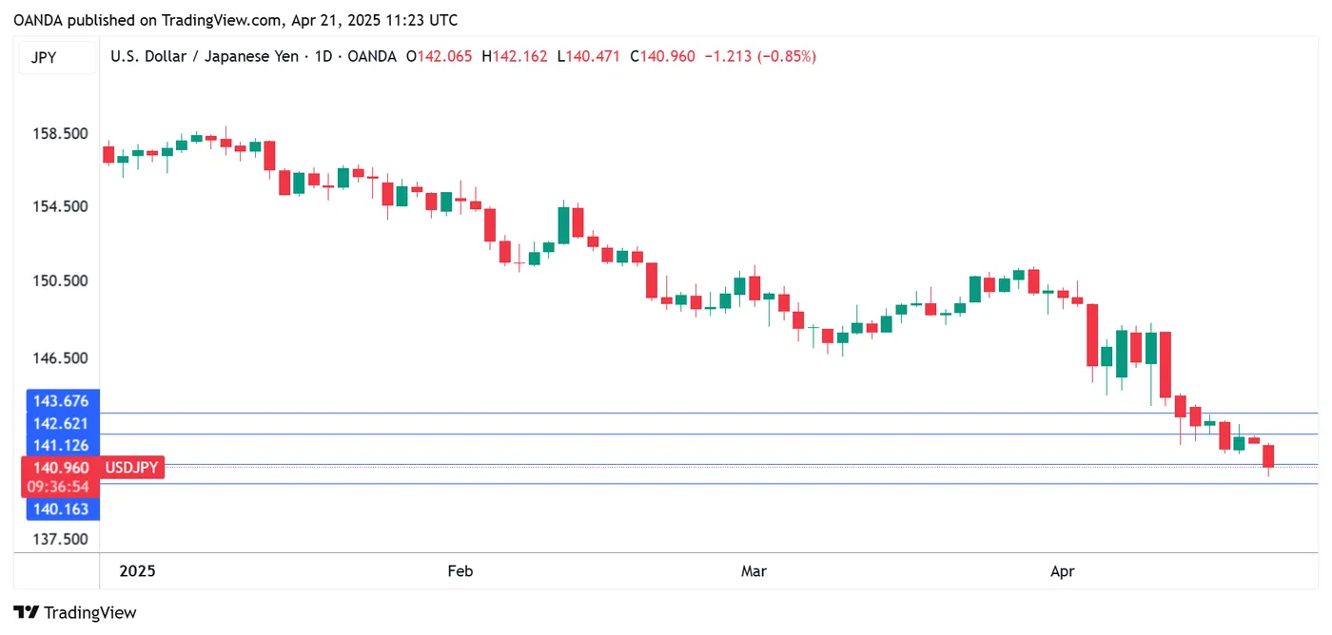
Task: Click the red 140.960 current price label
Action: 61,467
